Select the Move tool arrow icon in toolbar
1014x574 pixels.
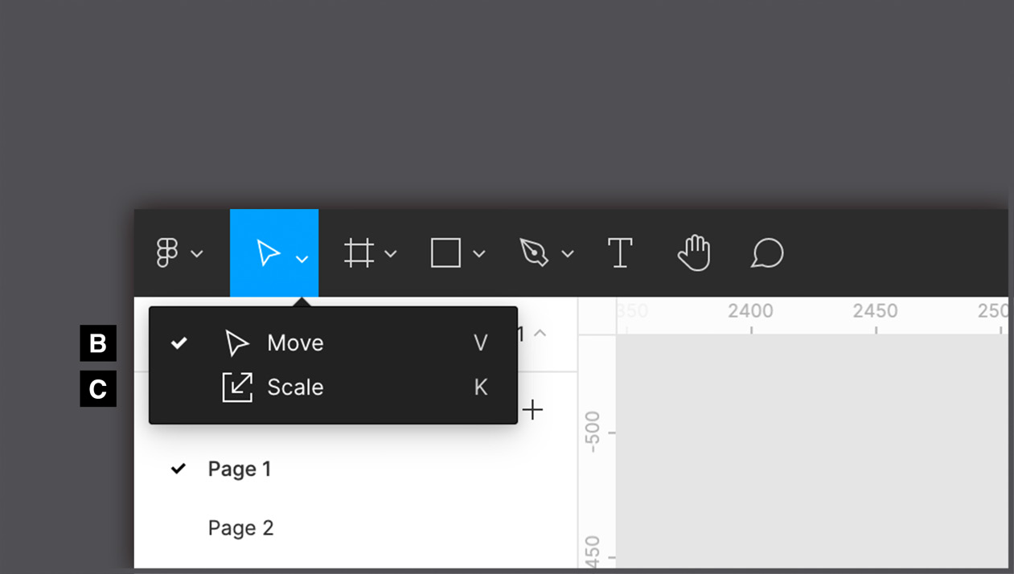click(268, 253)
